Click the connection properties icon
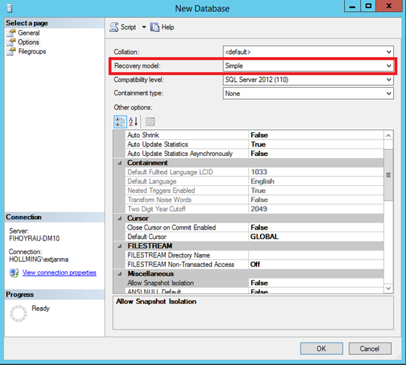 pyautogui.click(x=14, y=272)
